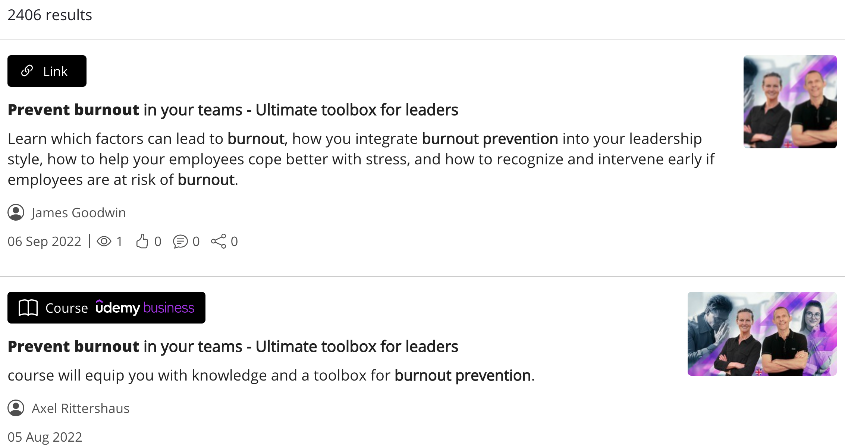The height and width of the screenshot is (448, 845).
Task: Click the '06 Sep 2022' date
Action: click(44, 242)
